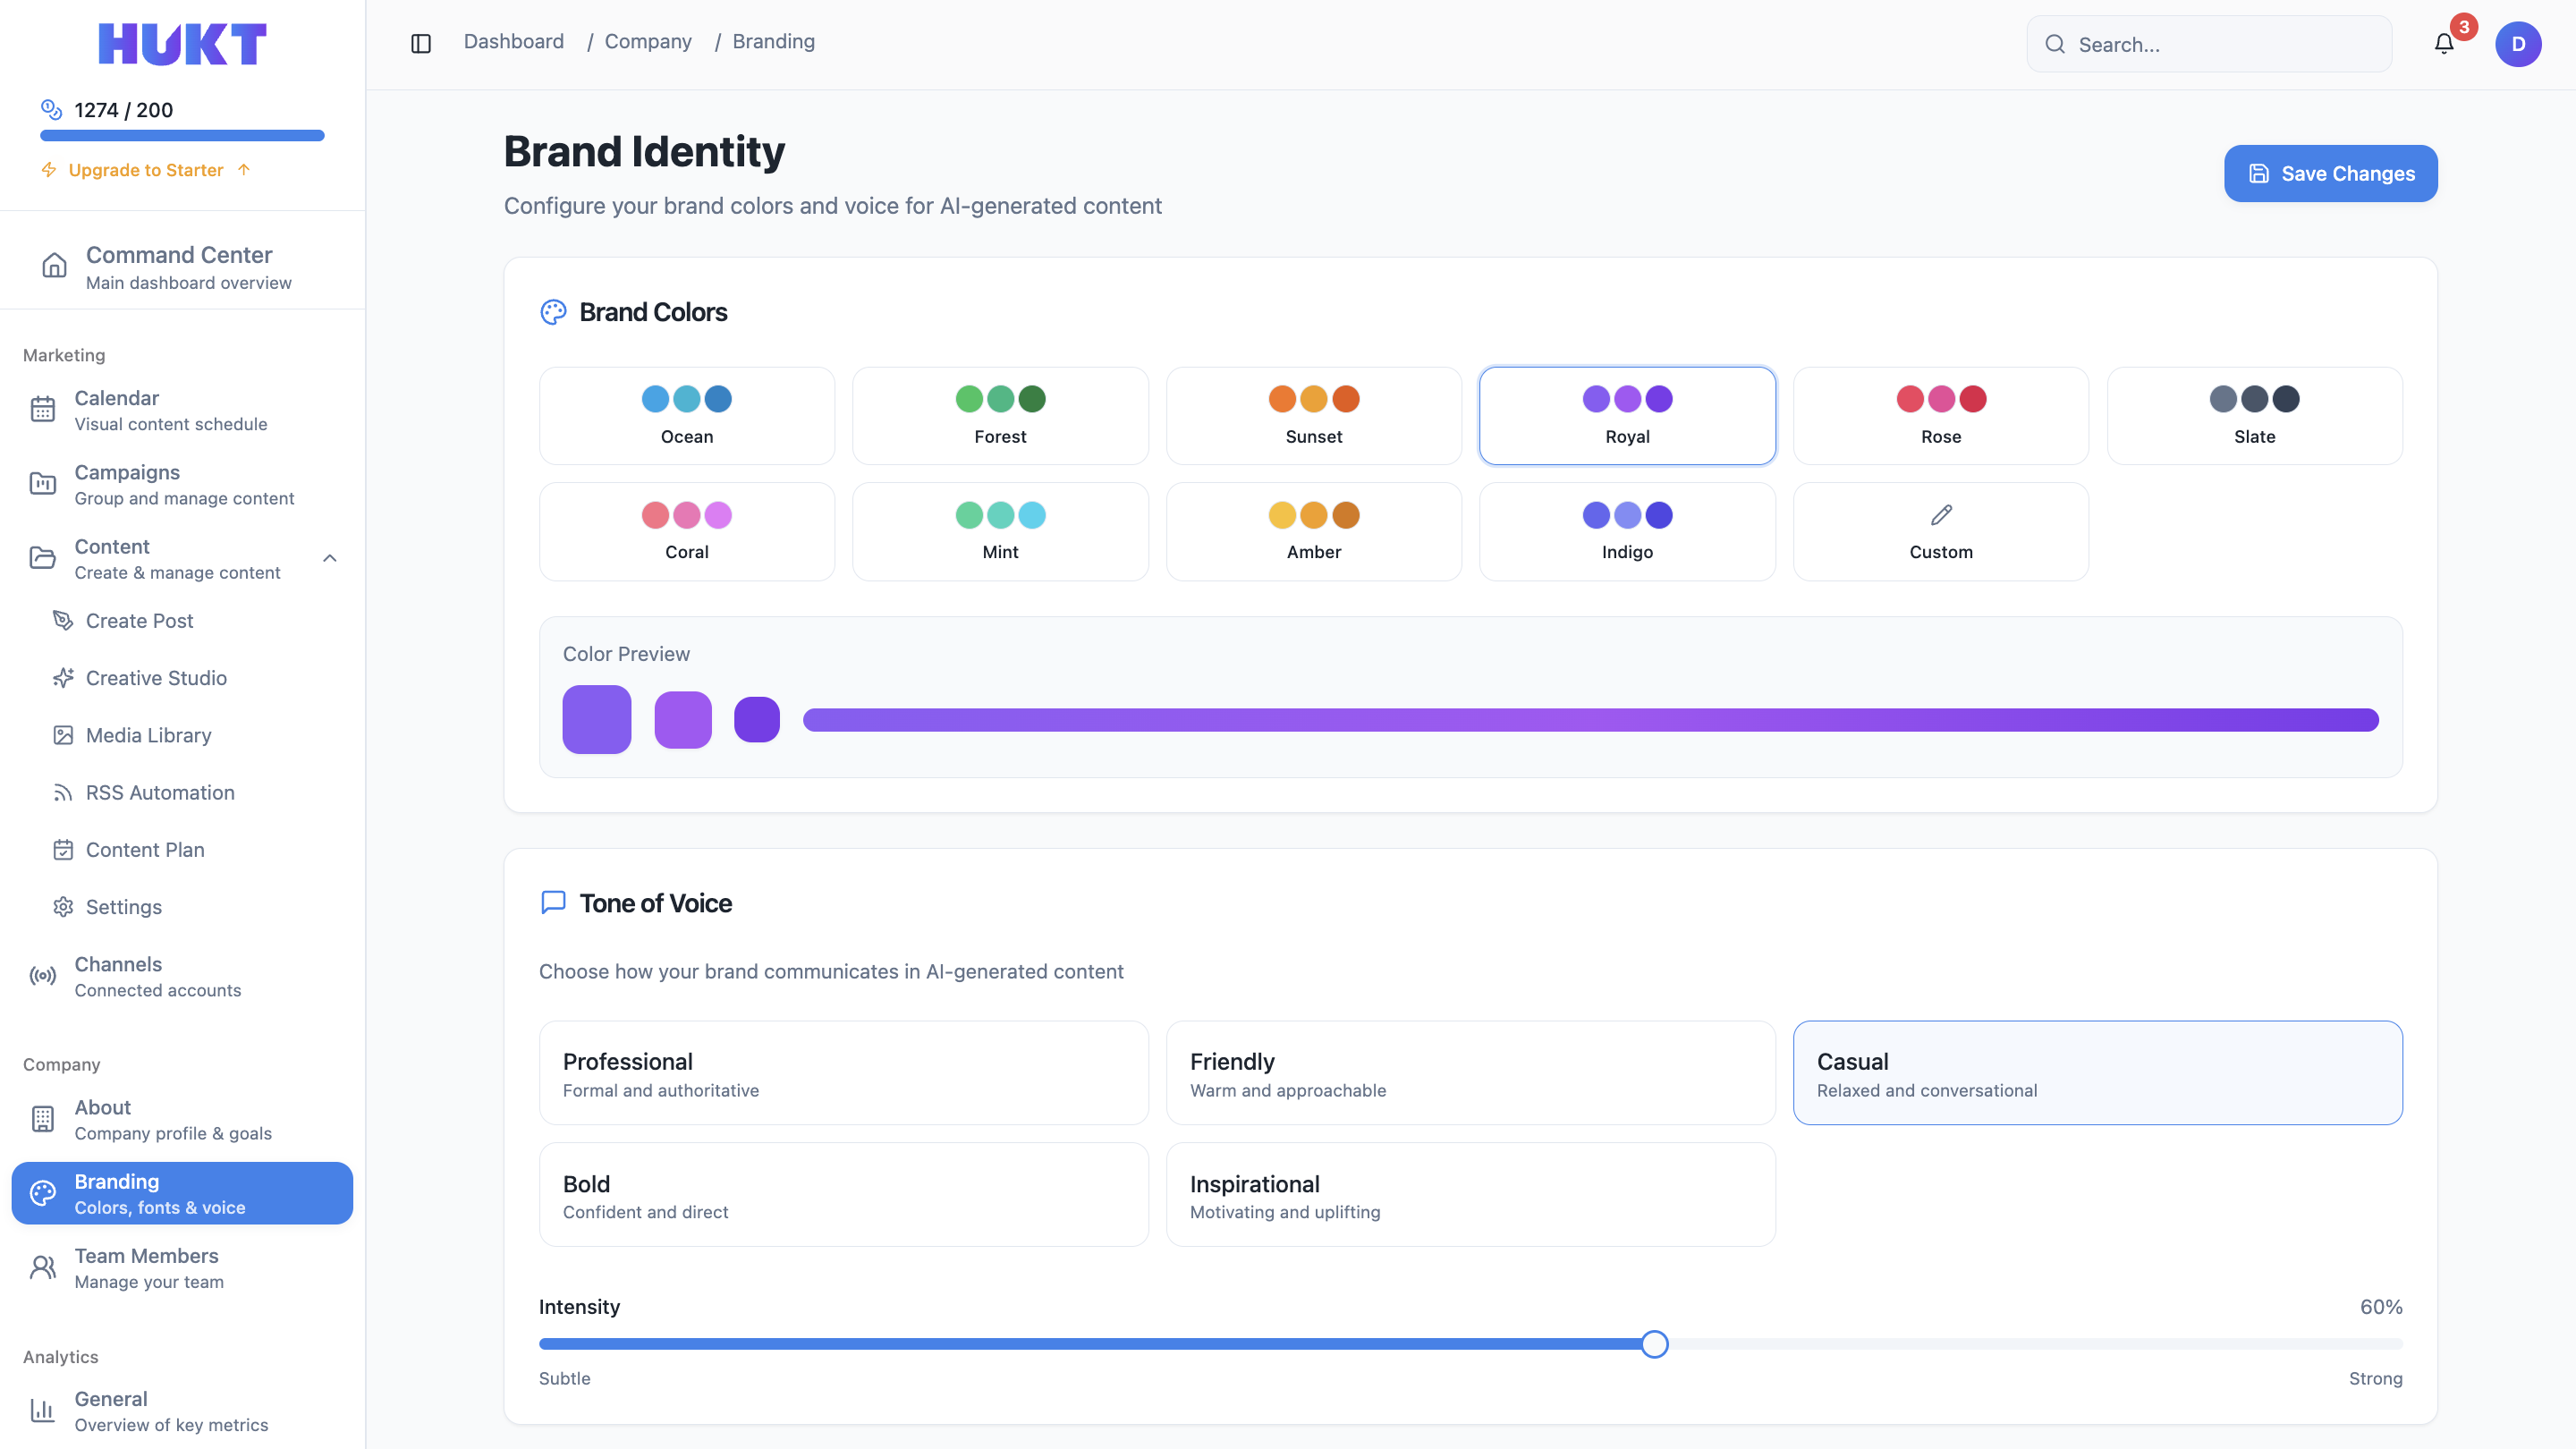
Task: Click the Intensity slider handle
Action: pyautogui.click(x=1654, y=1344)
